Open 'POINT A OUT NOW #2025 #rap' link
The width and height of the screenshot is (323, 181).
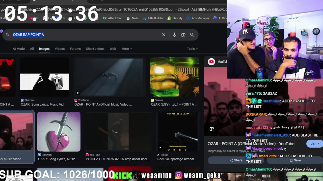[118, 159]
